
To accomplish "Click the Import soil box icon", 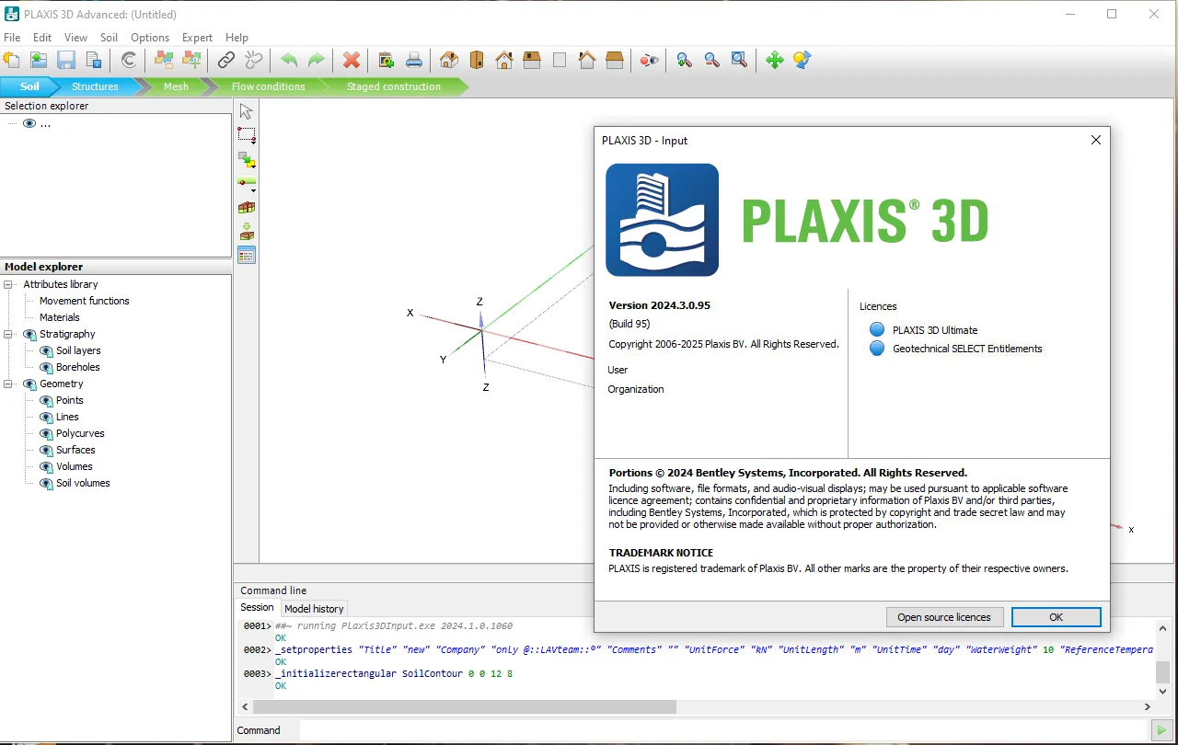I will coord(246,232).
